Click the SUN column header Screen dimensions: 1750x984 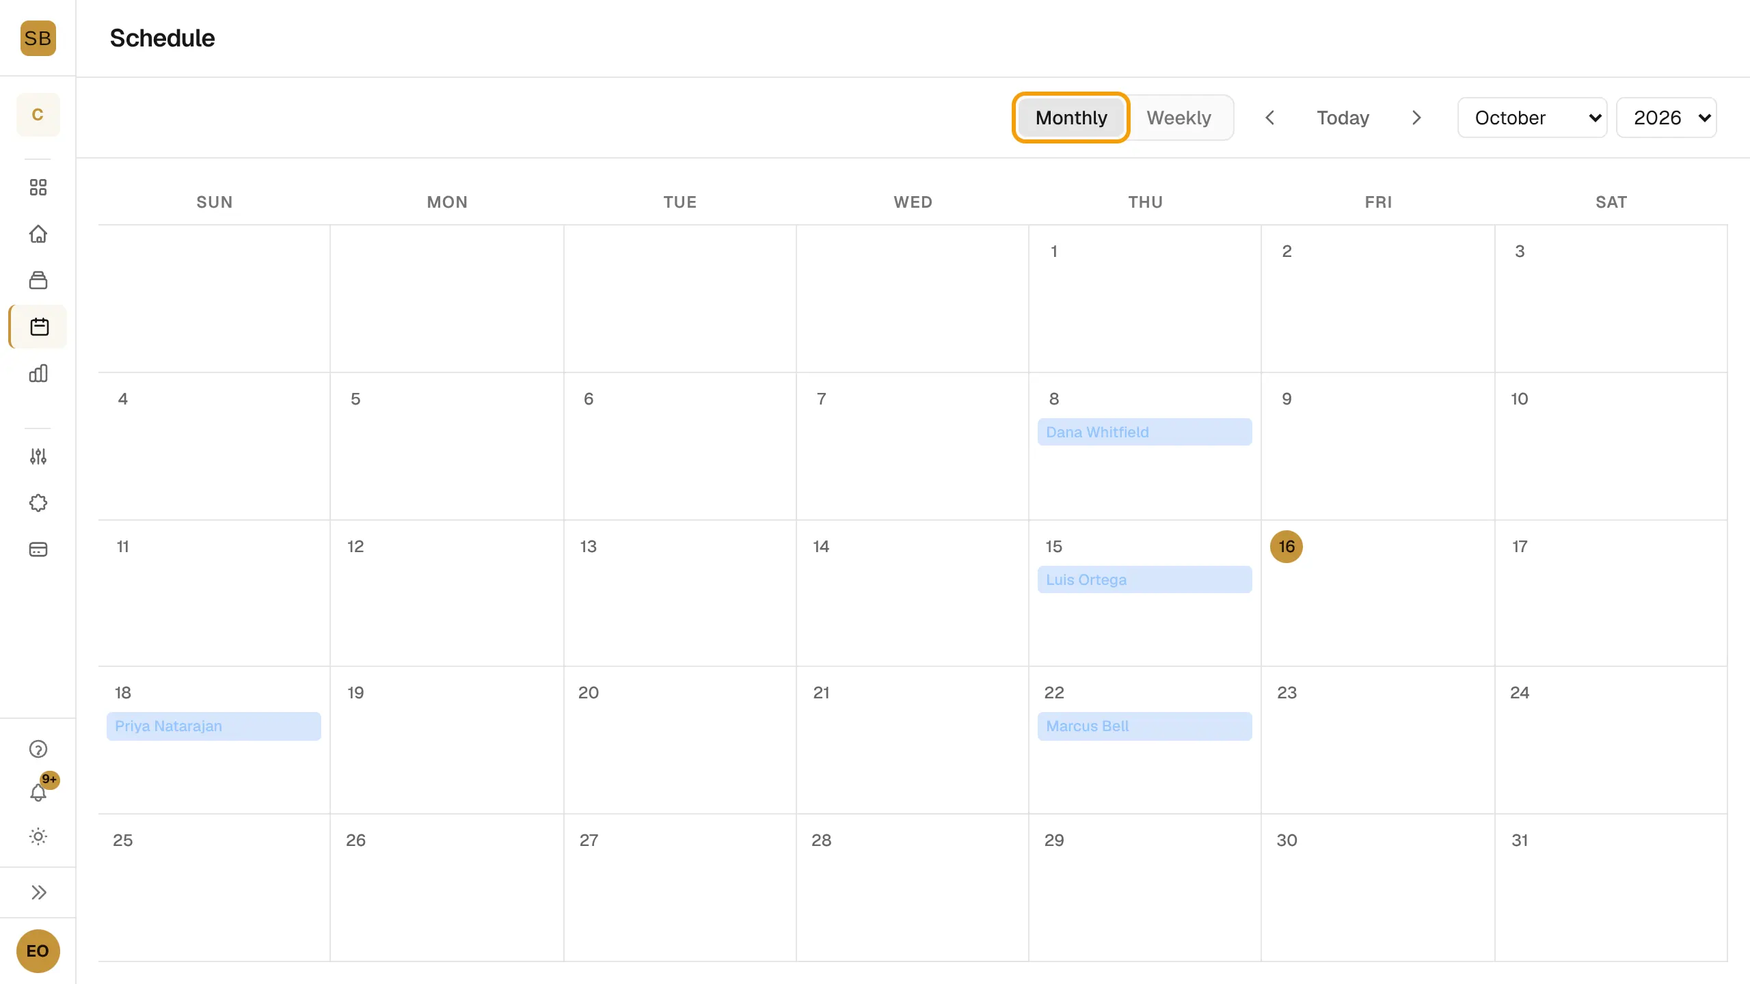(x=214, y=202)
